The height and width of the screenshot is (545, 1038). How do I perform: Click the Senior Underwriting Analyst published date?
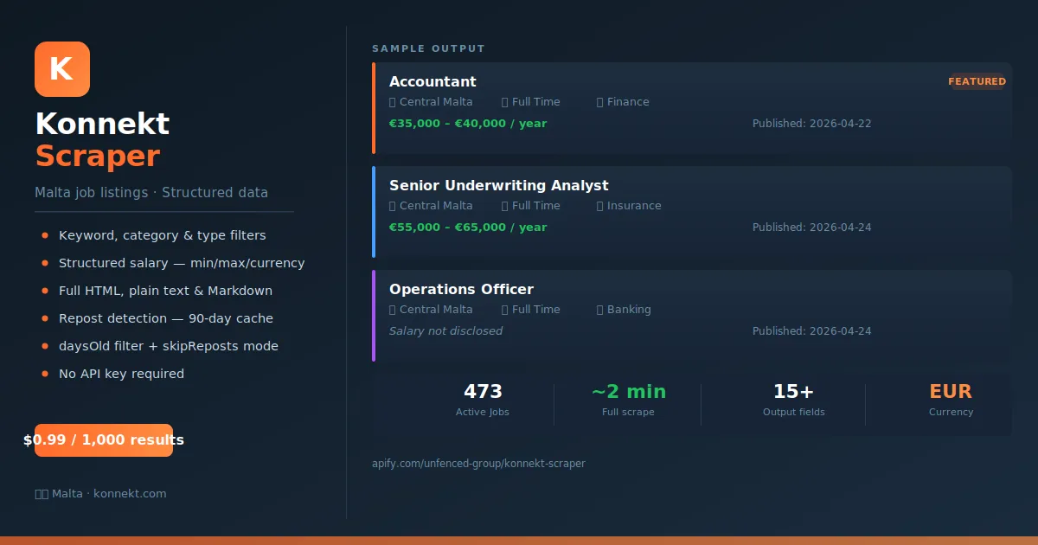coord(812,228)
